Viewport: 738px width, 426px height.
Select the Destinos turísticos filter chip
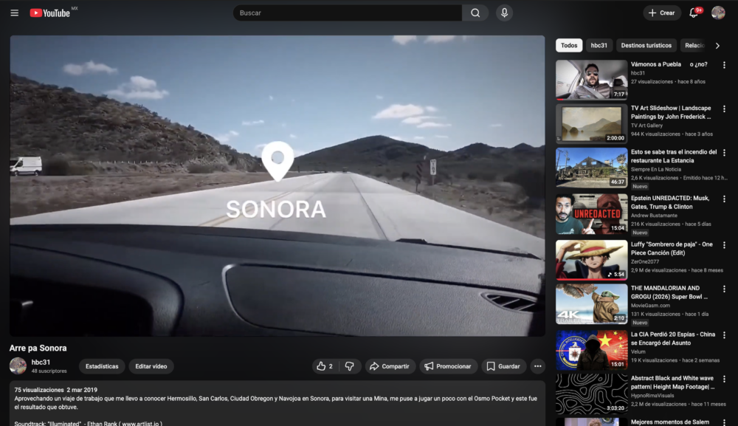646,46
